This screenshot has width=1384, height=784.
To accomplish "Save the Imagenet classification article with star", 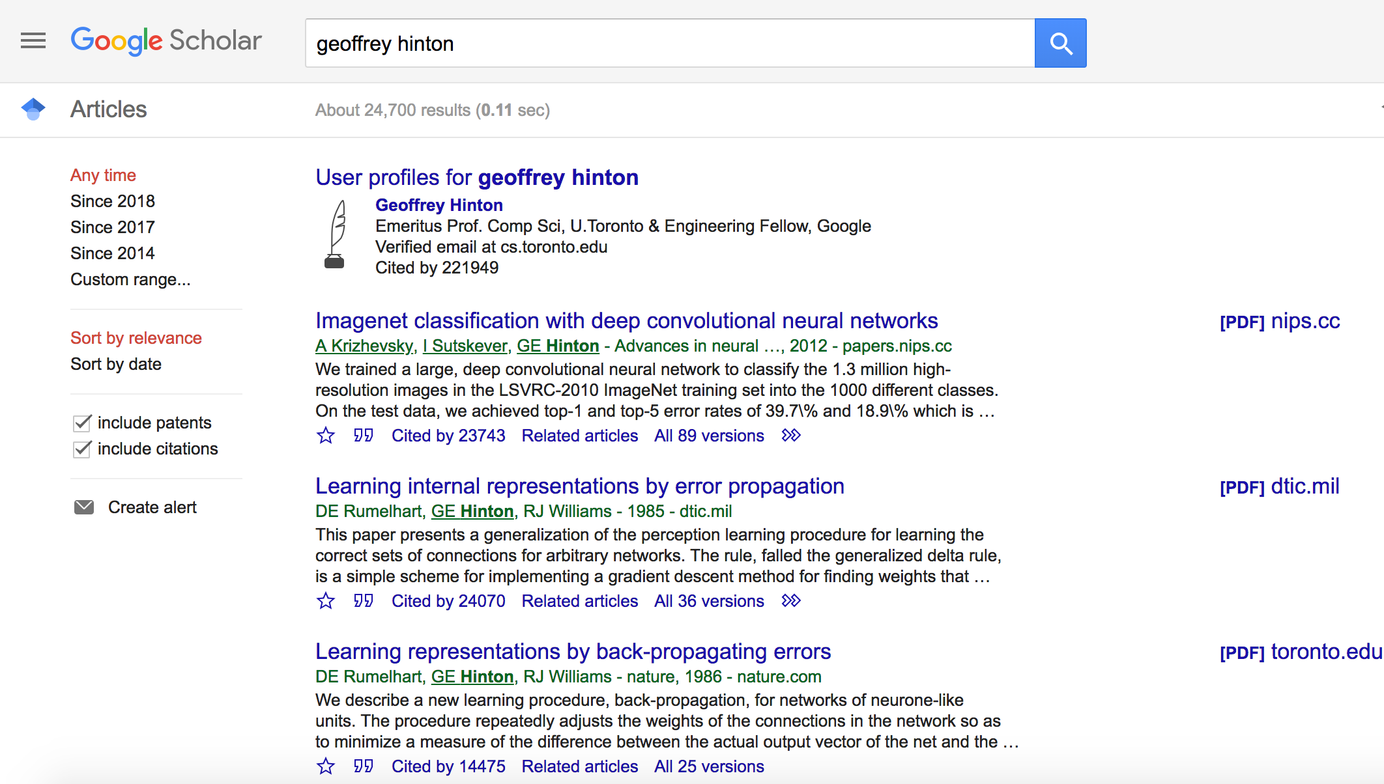I will pos(326,436).
